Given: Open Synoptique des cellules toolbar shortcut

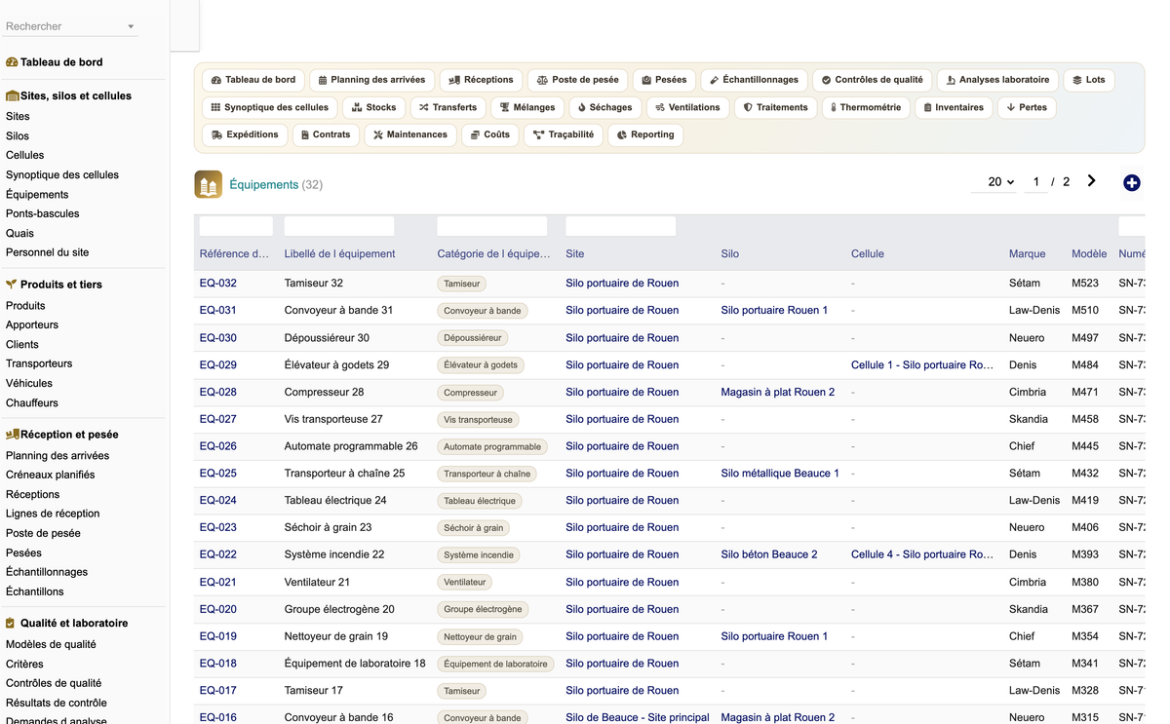Looking at the screenshot, I should (x=270, y=107).
